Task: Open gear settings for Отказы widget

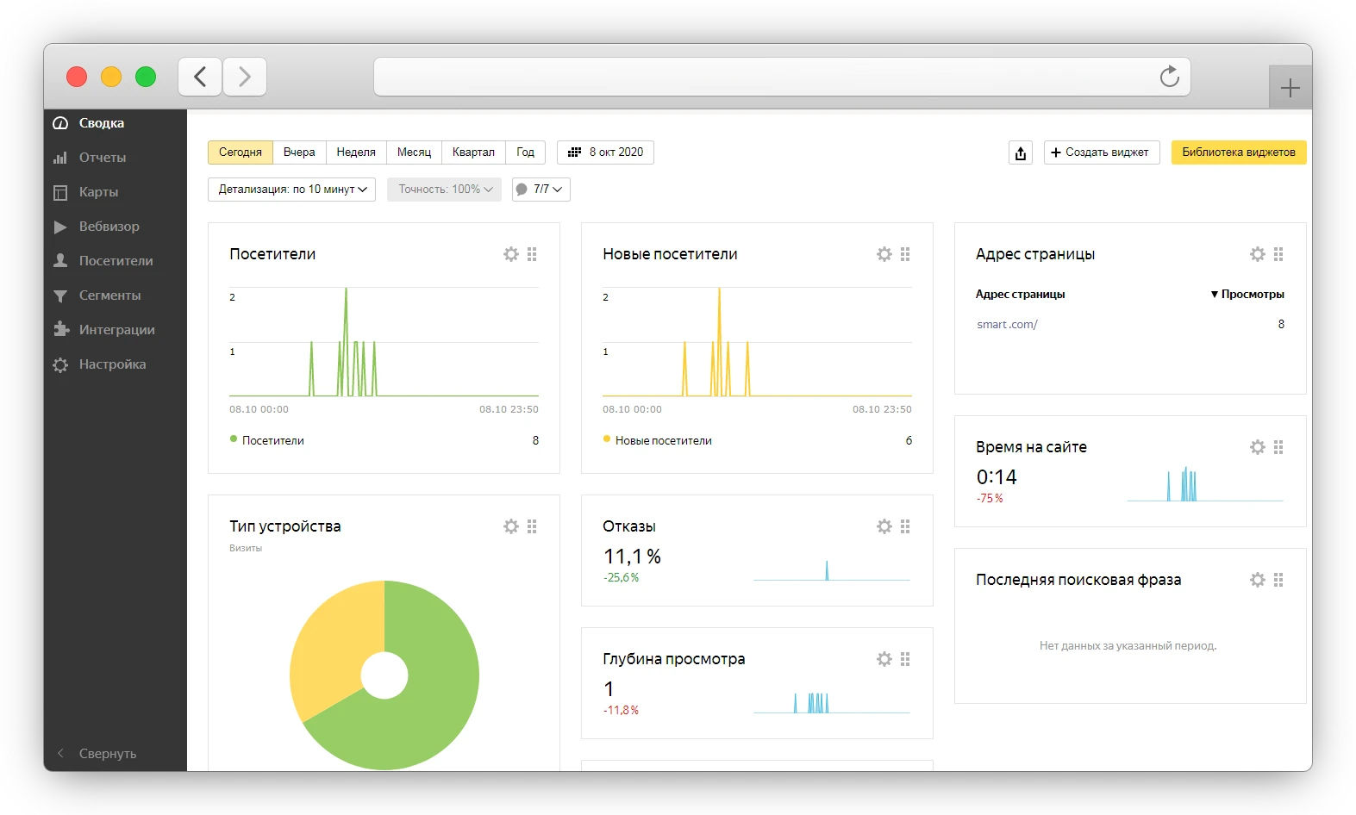Action: point(884,526)
